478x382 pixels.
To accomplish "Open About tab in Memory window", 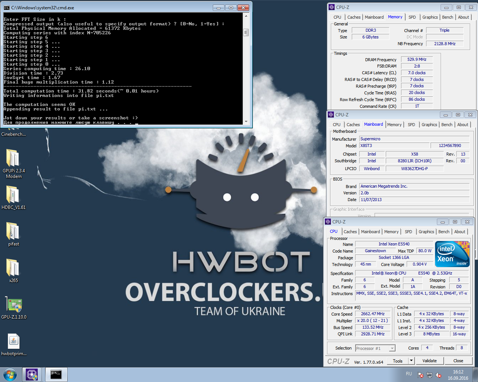I will 463,17.
